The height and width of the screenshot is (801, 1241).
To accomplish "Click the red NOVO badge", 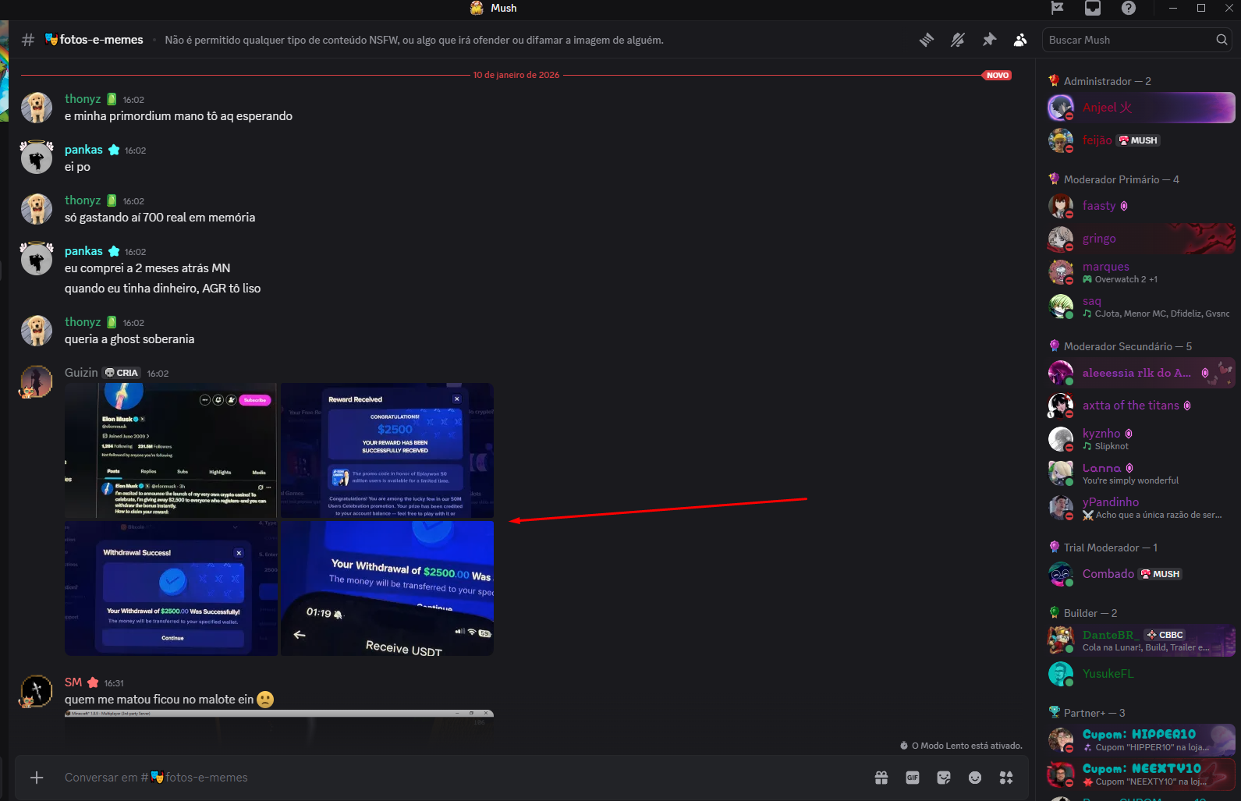I will pos(998,76).
